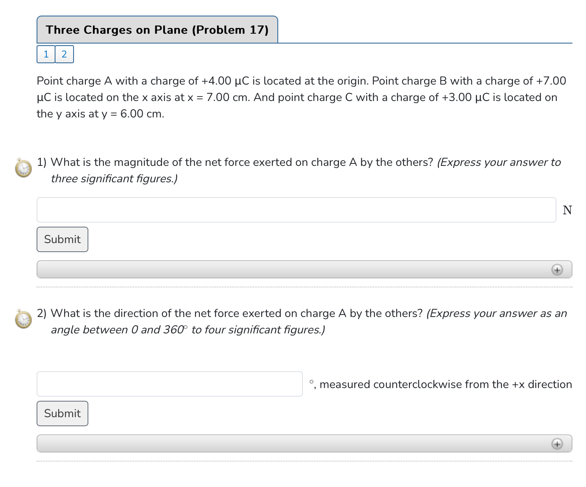
Task: Open the Three Charges on Plane problem tab
Action: pyautogui.click(x=157, y=30)
